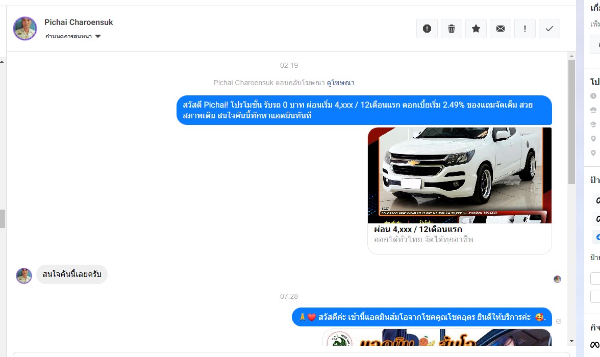Image resolution: width=600 pixels, height=357 pixels.
Task: Click the 07:28 timestamp
Action: [289, 296]
